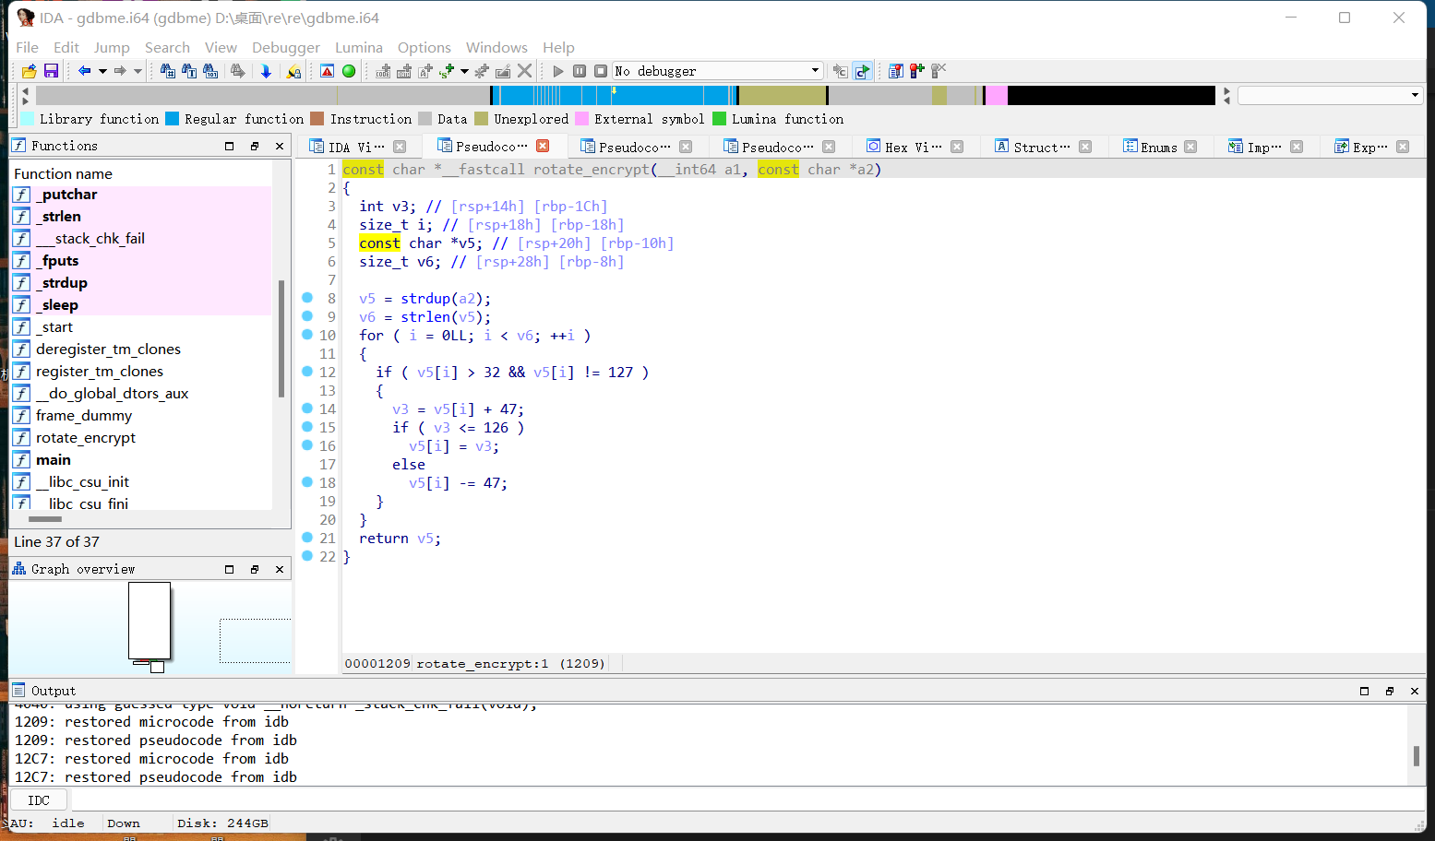Click the convert to data icon
The width and height of the screenshot is (1435, 841).
click(404, 71)
